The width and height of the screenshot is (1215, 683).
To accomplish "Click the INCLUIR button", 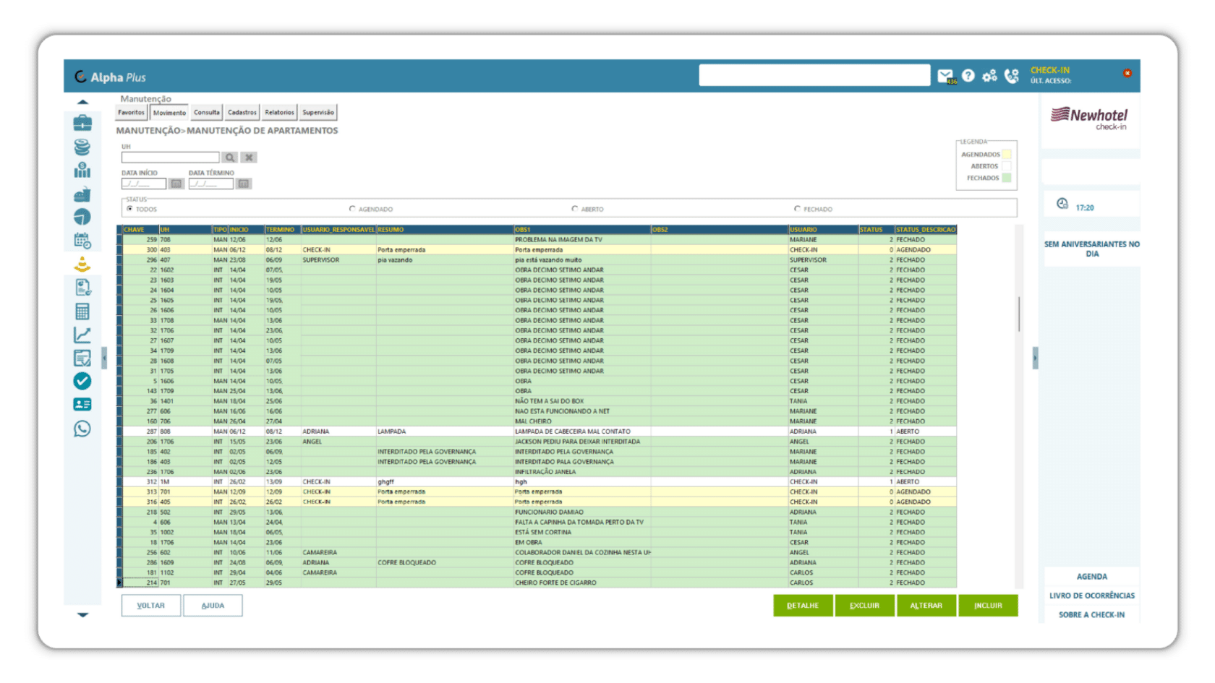I will click(x=988, y=606).
